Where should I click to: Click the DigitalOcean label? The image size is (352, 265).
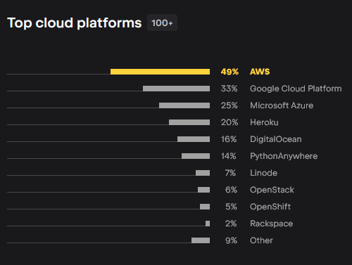coord(276,139)
